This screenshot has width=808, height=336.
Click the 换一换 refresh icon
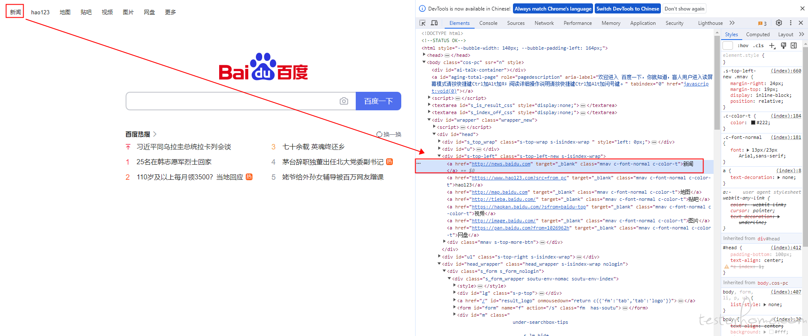379,134
